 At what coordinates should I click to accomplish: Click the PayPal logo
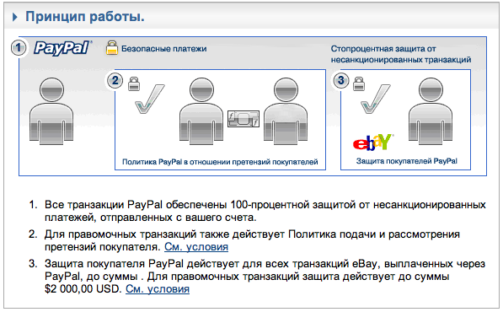tap(62, 48)
